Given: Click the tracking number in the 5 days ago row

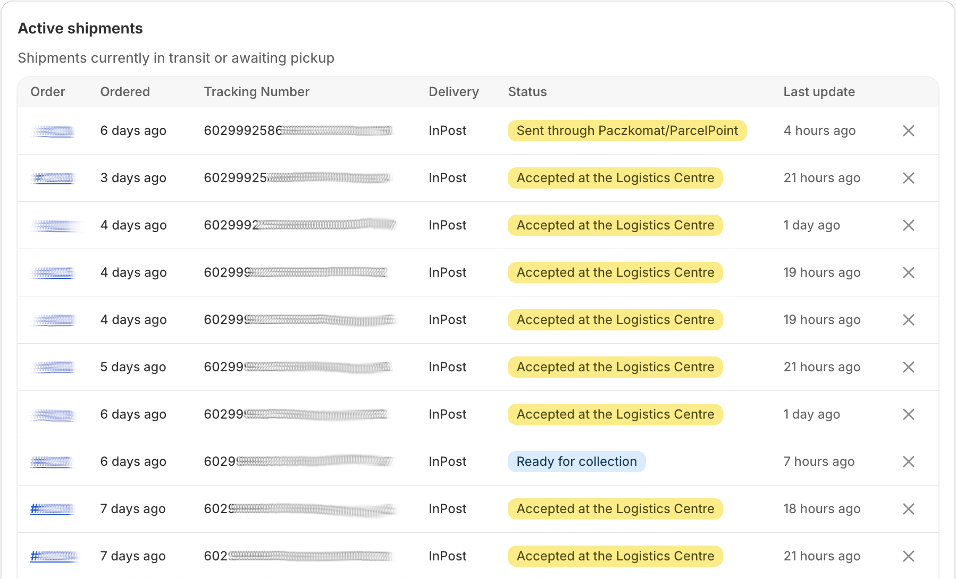Looking at the screenshot, I should [298, 367].
